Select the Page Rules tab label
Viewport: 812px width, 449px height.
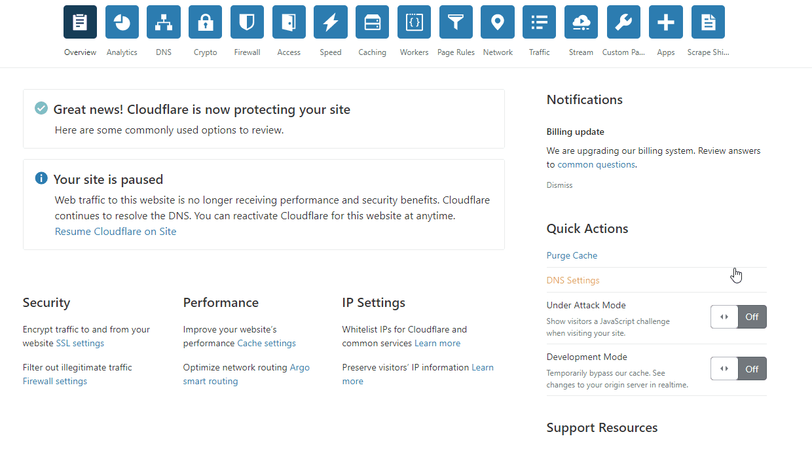(456, 52)
